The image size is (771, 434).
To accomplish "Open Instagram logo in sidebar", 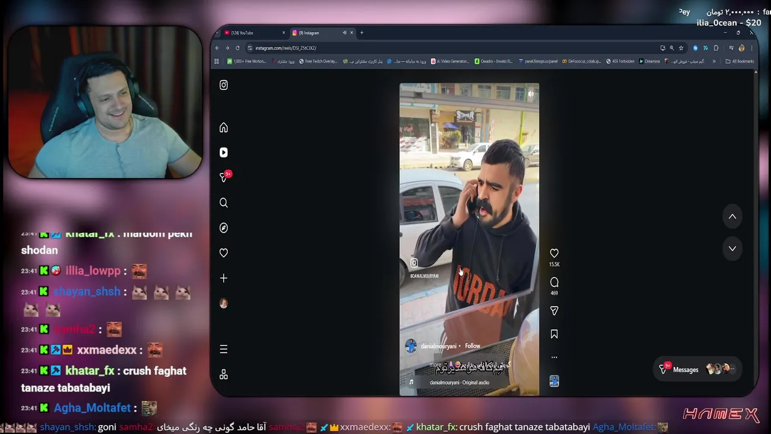I will (x=223, y=85).
